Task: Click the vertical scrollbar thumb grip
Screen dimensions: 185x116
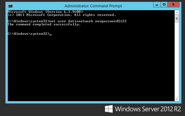Action: (177, 19)
